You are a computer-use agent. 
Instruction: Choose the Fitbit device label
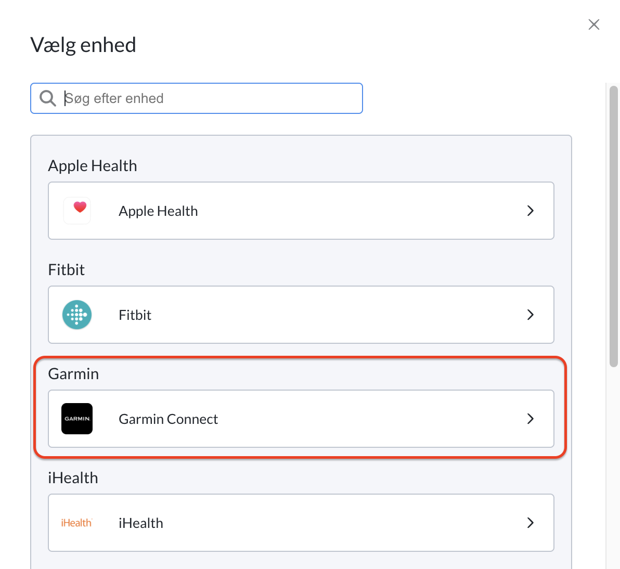coord(135,315)
